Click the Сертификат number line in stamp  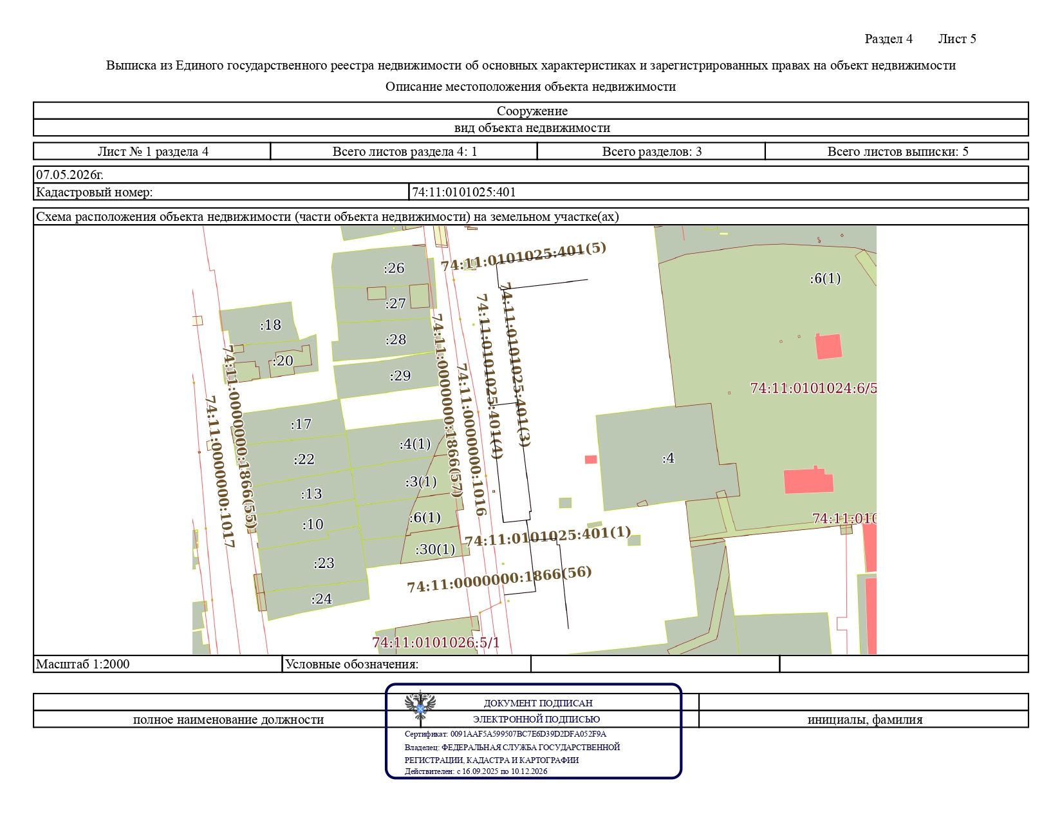pyautogui.click(x=505, y=734)
